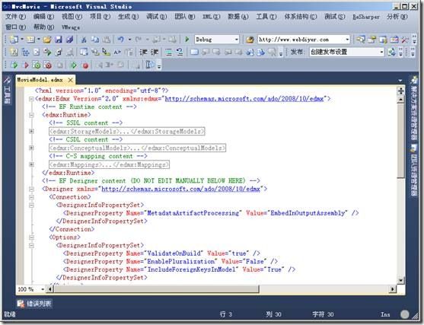Collapse the edmx:Runtime element
This screenshot has height=325, width=424.
click(x=31, y=115)
